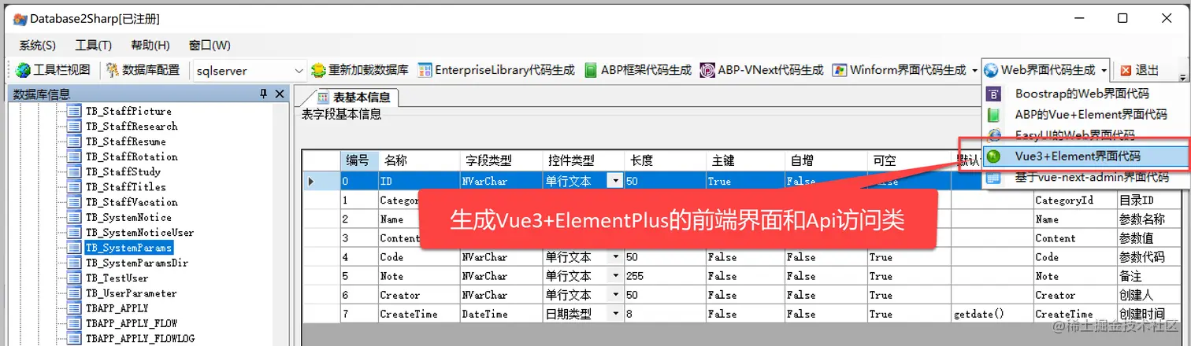
Task: Click the 退出 exit button
Action: (x=1140, y=70)
